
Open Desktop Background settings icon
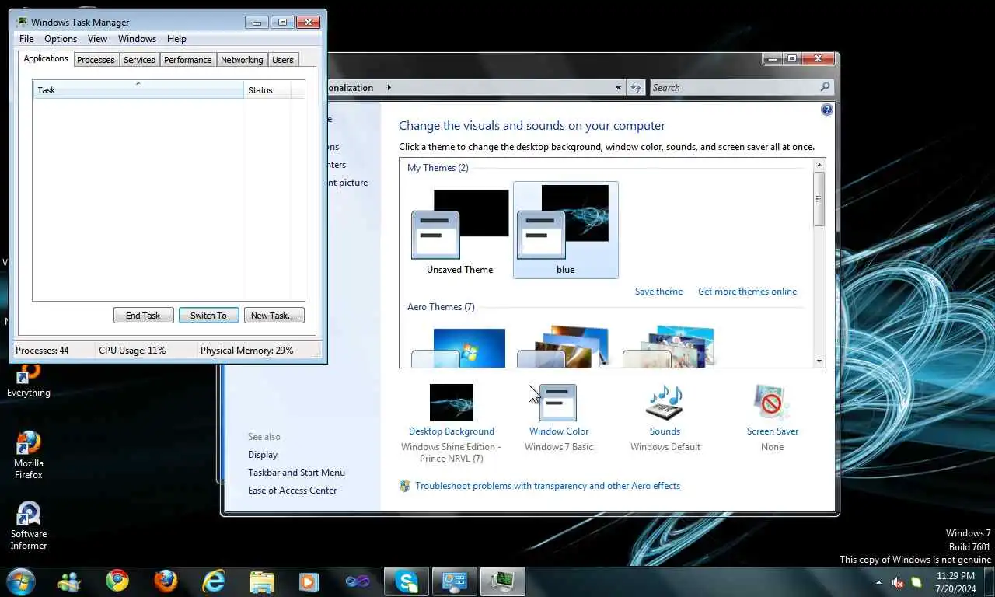452,403
